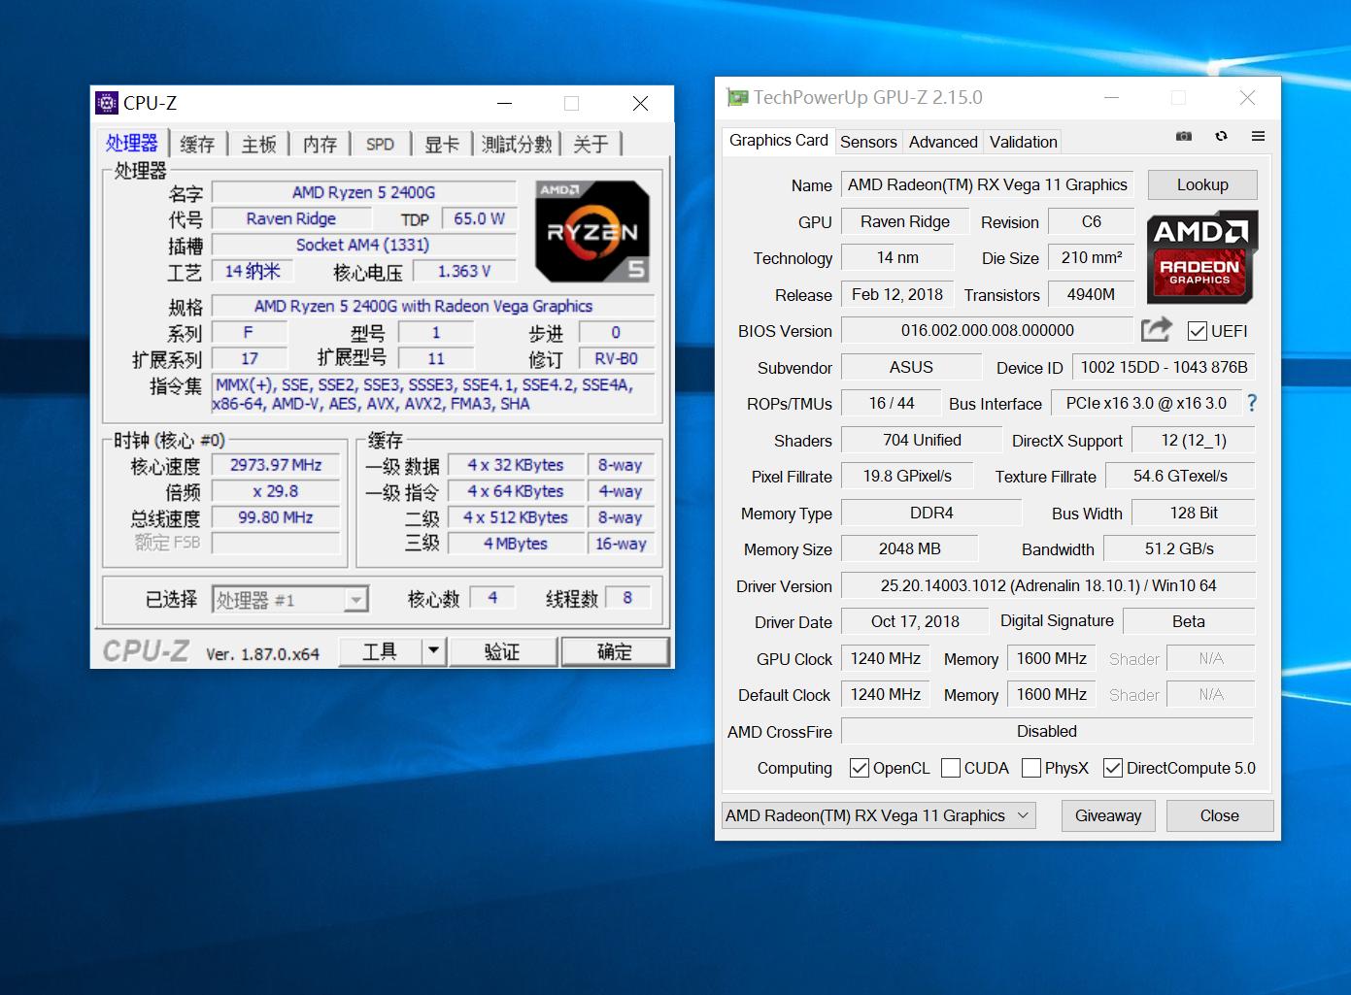Refresh readings using GPU-Z refresh icon
The image size is (1351, 995).
tap(1221, 137)
